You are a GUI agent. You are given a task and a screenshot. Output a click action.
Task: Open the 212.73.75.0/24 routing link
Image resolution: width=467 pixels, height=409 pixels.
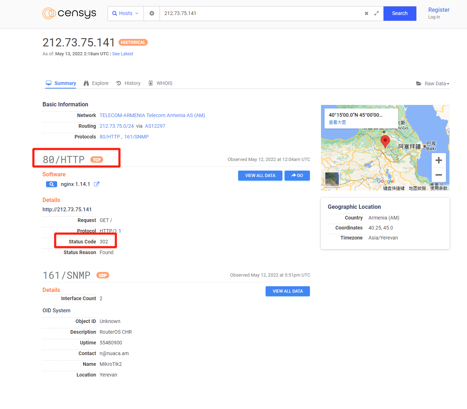click(x=117, y=126)
